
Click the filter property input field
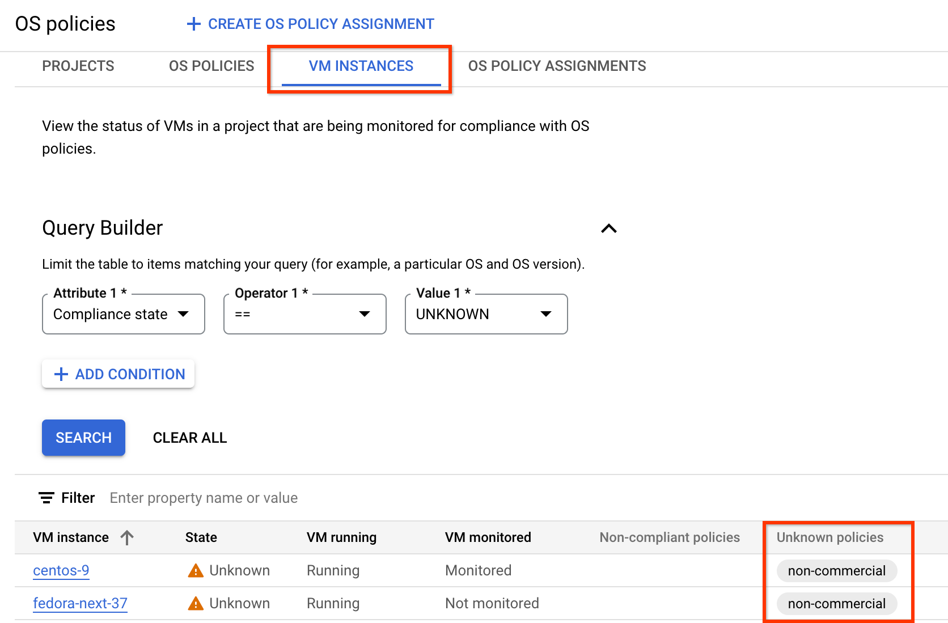pos(204,498)
